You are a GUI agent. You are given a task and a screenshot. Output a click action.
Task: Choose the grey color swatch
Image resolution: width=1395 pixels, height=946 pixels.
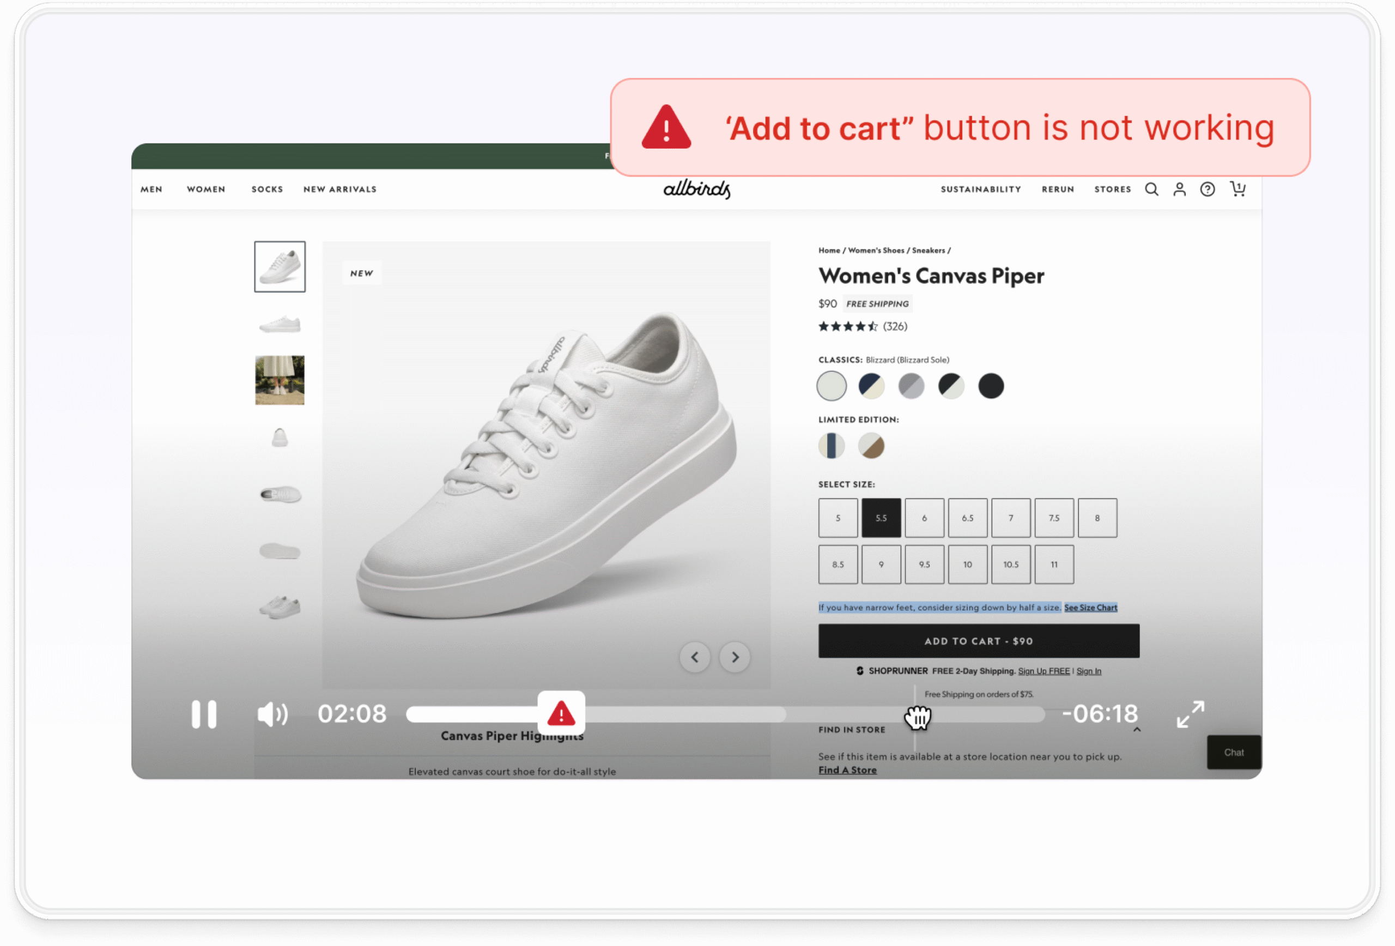pos(911,386)
